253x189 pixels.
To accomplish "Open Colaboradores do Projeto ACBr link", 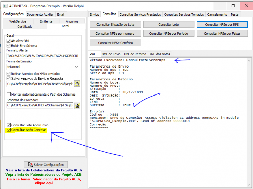I will tap(44, 170).
